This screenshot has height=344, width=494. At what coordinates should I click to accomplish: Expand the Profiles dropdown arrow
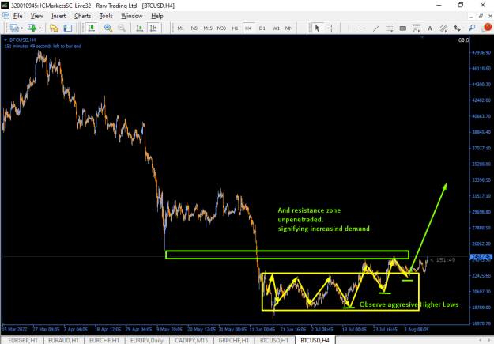[x=22, y=28]
